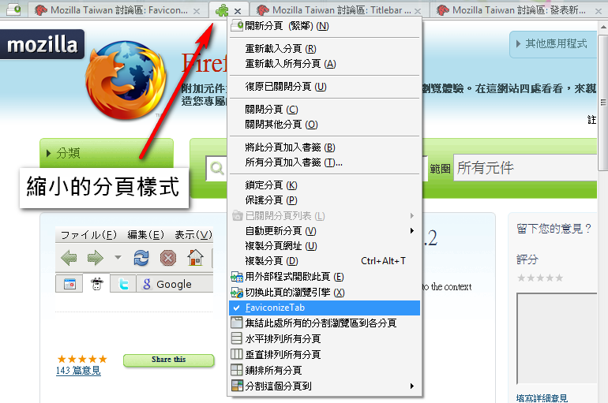
Task: Click 水平排列所有分頁 tile icon entry
Action: pos(325,339)
